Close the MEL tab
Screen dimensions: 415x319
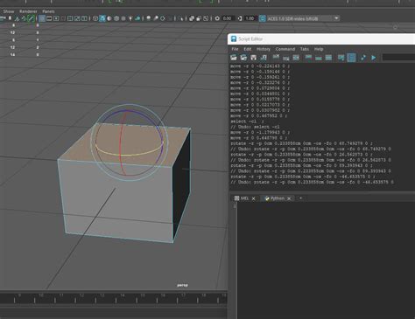click(x=253, y=198)
